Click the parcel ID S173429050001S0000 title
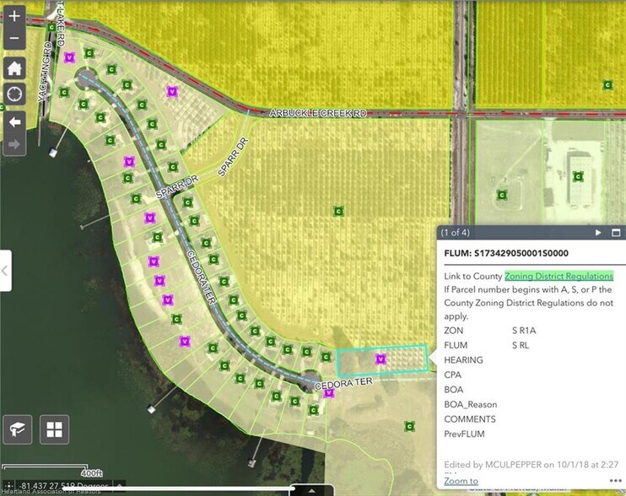 521,253
